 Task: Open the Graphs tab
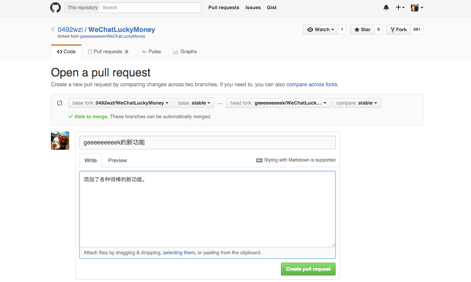coord(185,52)
